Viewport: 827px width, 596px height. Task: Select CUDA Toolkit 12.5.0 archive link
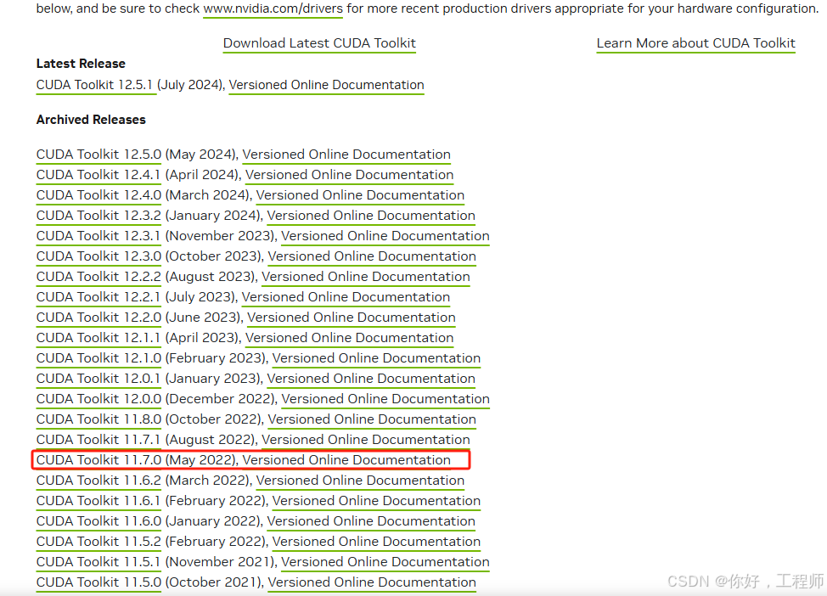click(98, 155)
